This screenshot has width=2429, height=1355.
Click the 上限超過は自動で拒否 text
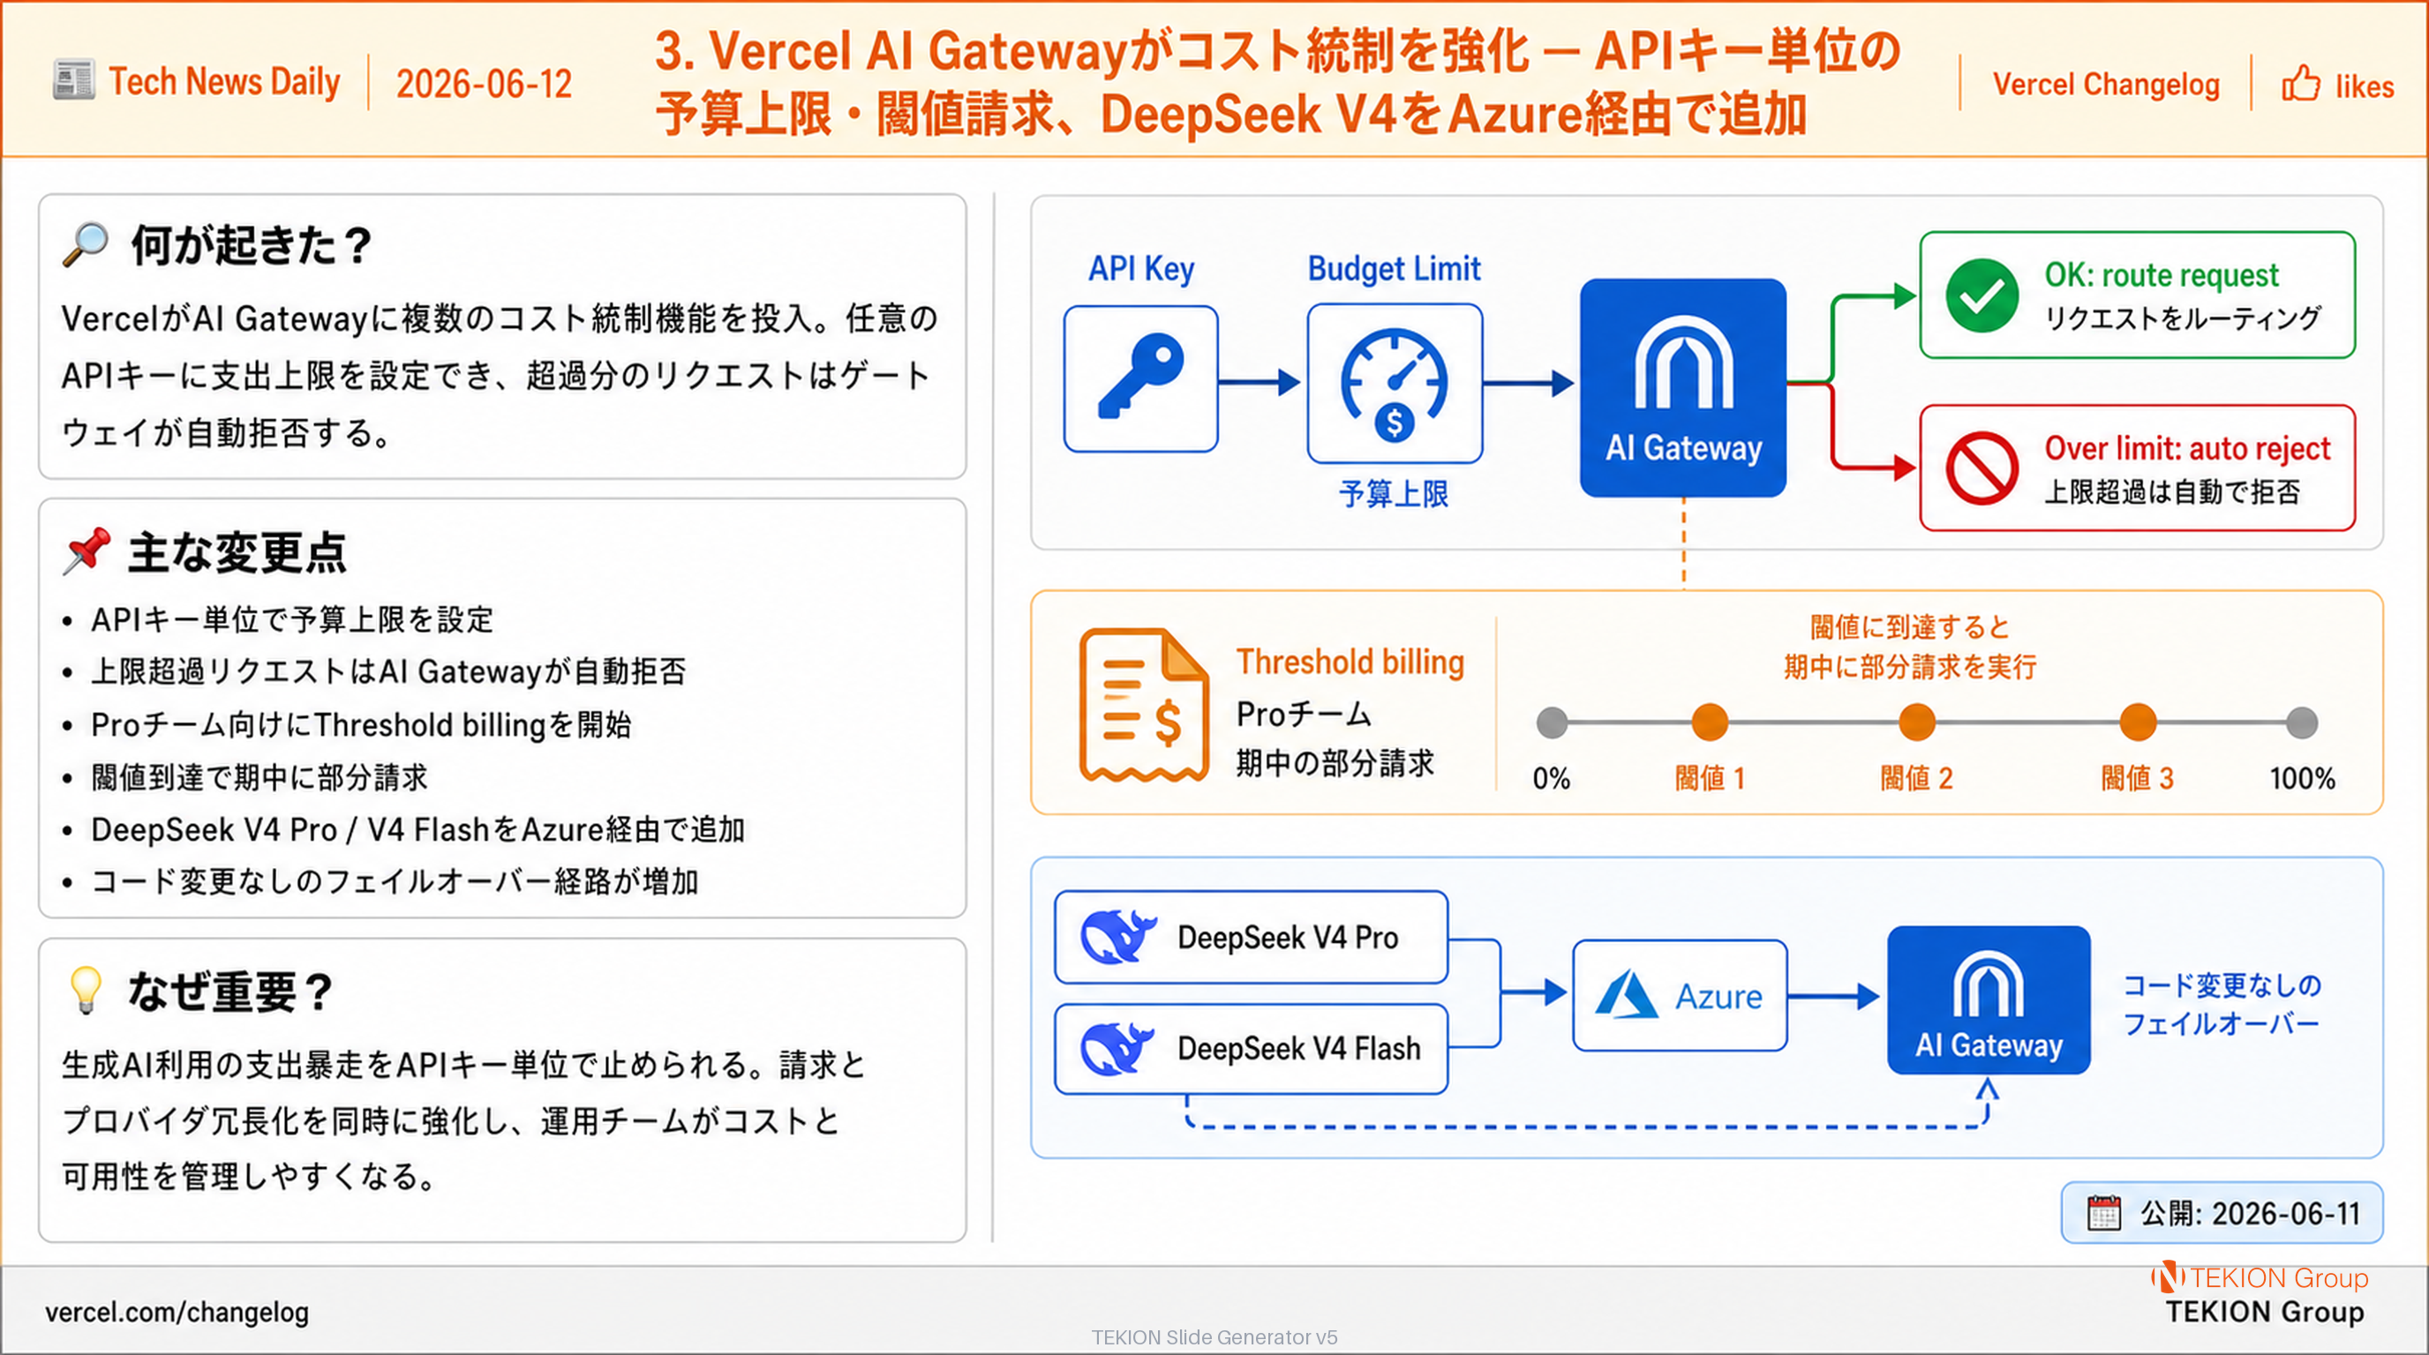coord(2171,491)
